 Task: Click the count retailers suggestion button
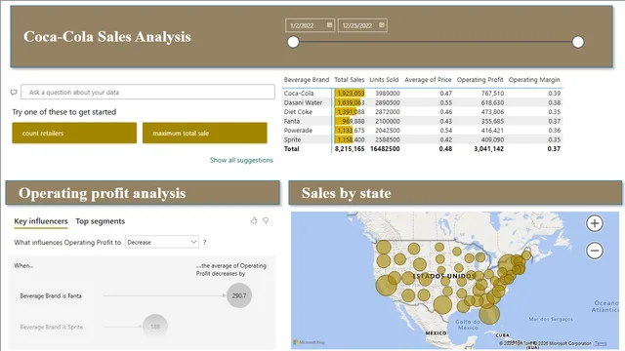[x=74, y=133]
